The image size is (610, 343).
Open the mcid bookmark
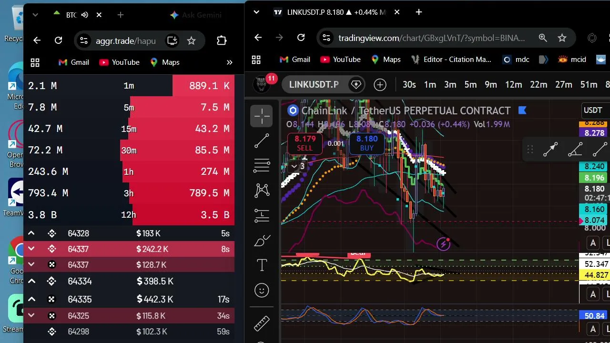pos(572,60)
